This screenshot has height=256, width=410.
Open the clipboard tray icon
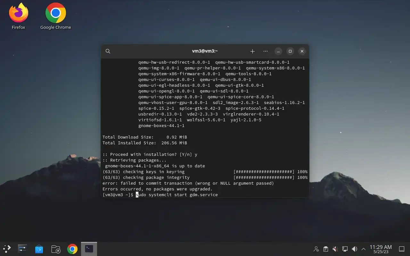coord(326,249)
